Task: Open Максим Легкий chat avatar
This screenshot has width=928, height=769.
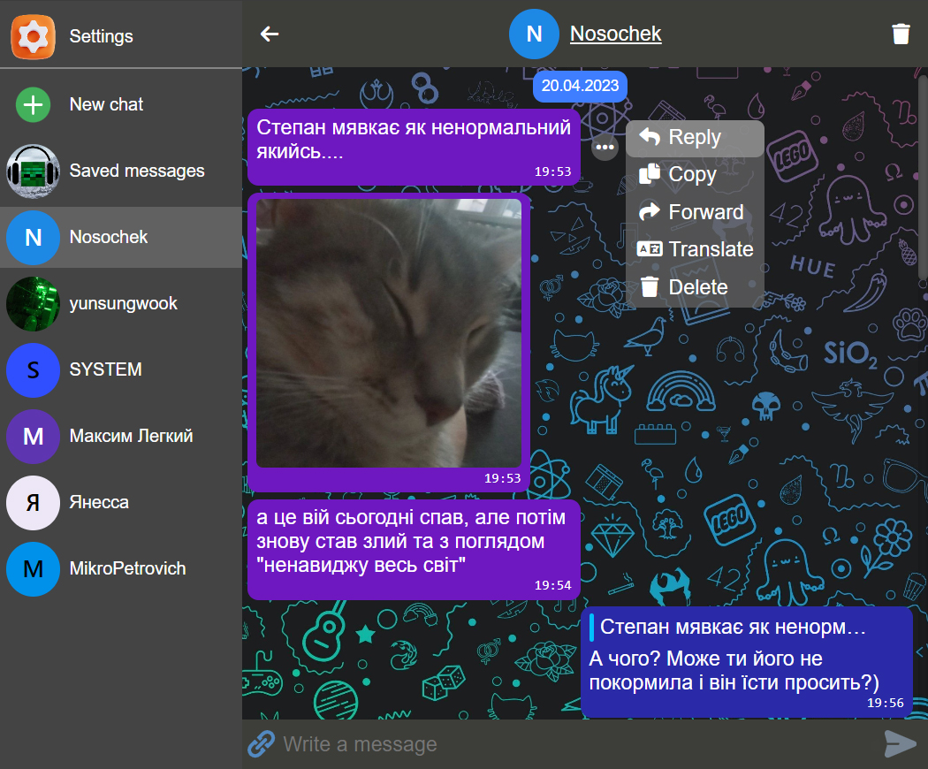Action: pos(34,437)
